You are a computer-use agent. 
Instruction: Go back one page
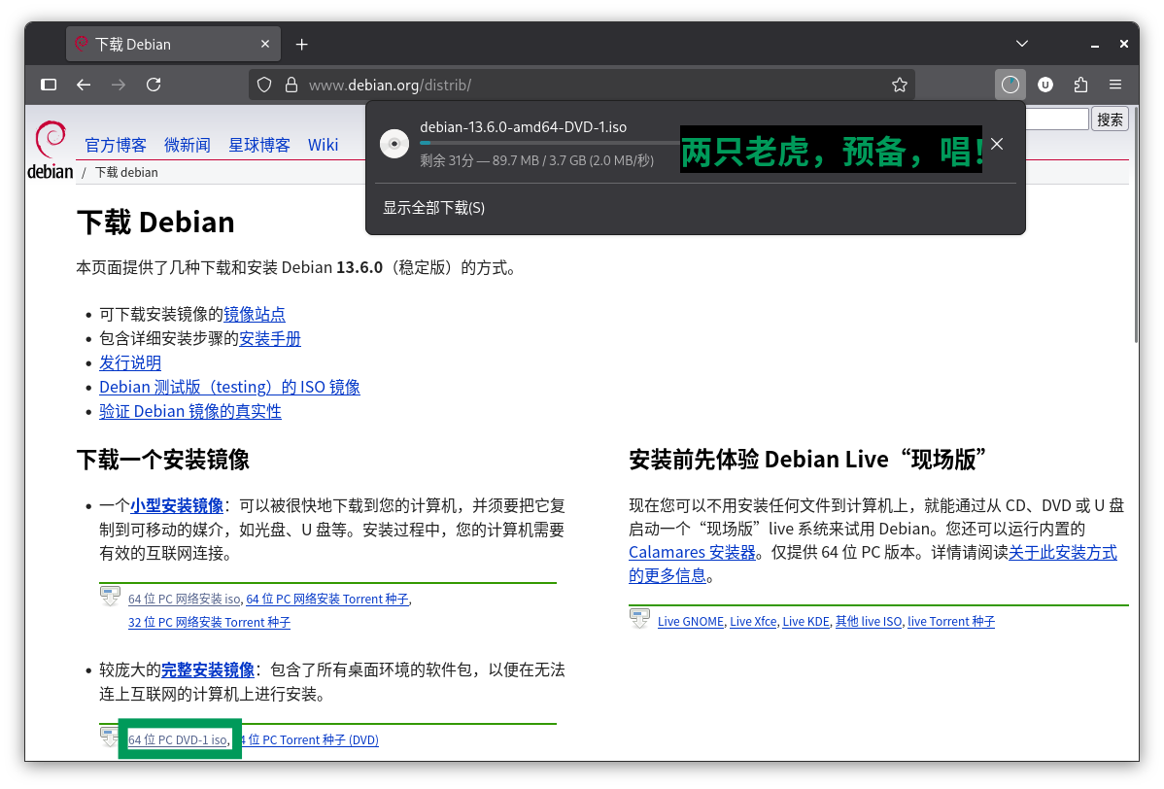click(x=84, y=85)
